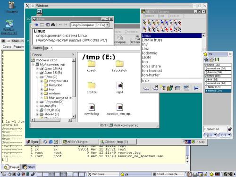Expand Offline family (4/4) group
This screenshot has width=236, height=177.
click(207, 87)
